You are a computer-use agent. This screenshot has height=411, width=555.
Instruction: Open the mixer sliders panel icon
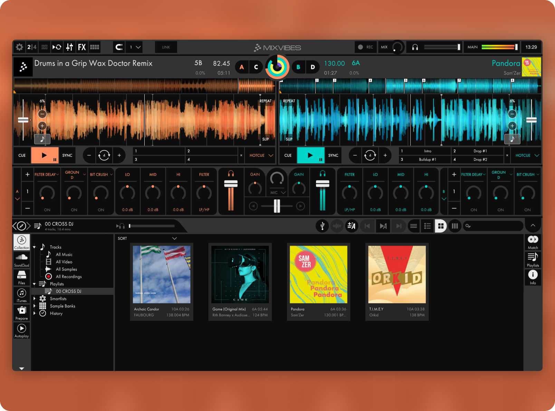[69, 47]
